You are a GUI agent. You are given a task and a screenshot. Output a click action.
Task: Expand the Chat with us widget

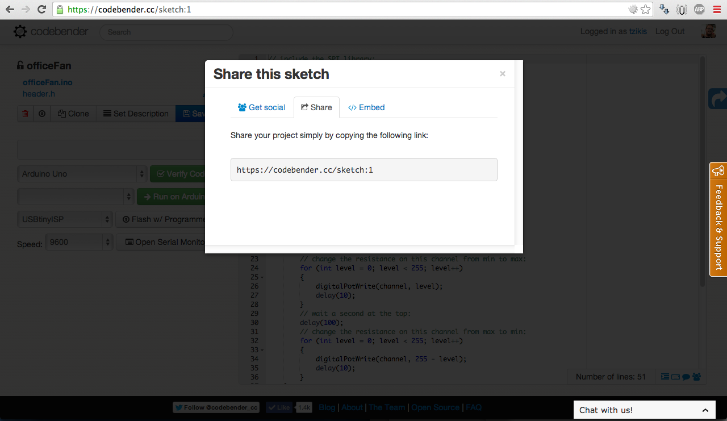644,410
